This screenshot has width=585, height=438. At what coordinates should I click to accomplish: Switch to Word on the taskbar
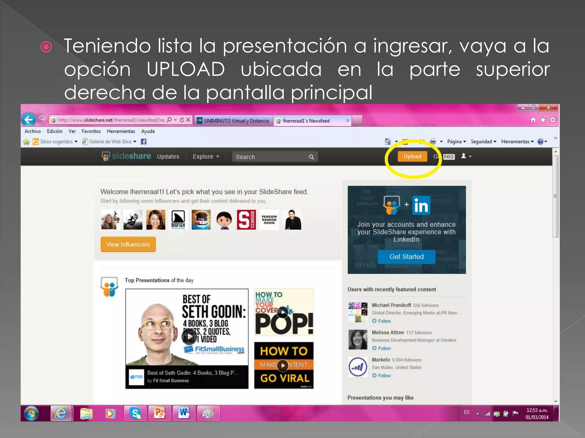pyautogui.click(x=184, y=413)
